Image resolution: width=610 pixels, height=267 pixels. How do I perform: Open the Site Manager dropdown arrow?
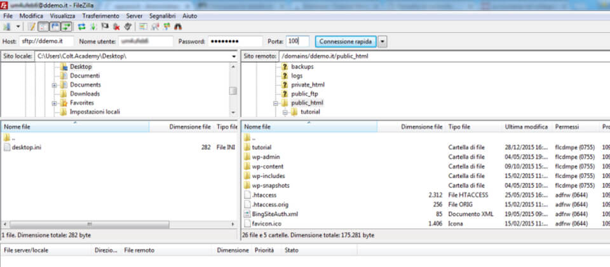pyautogui.click(x=18, y=27)
